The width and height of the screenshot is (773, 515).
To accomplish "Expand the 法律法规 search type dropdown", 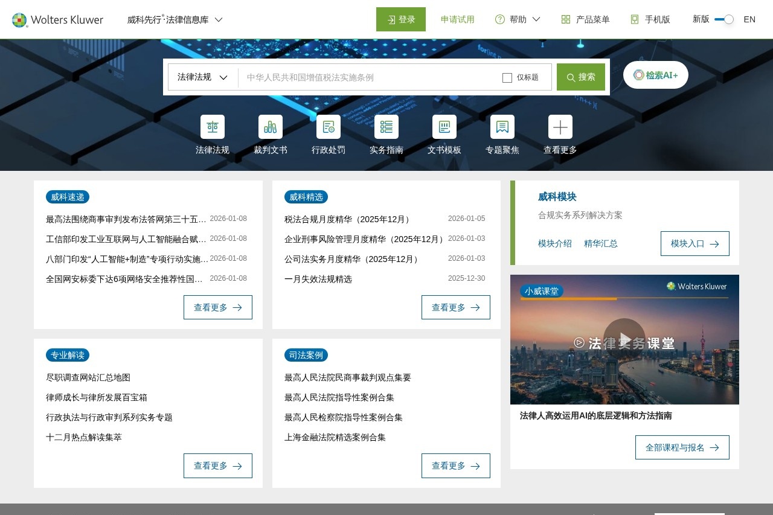I will 202,77.
